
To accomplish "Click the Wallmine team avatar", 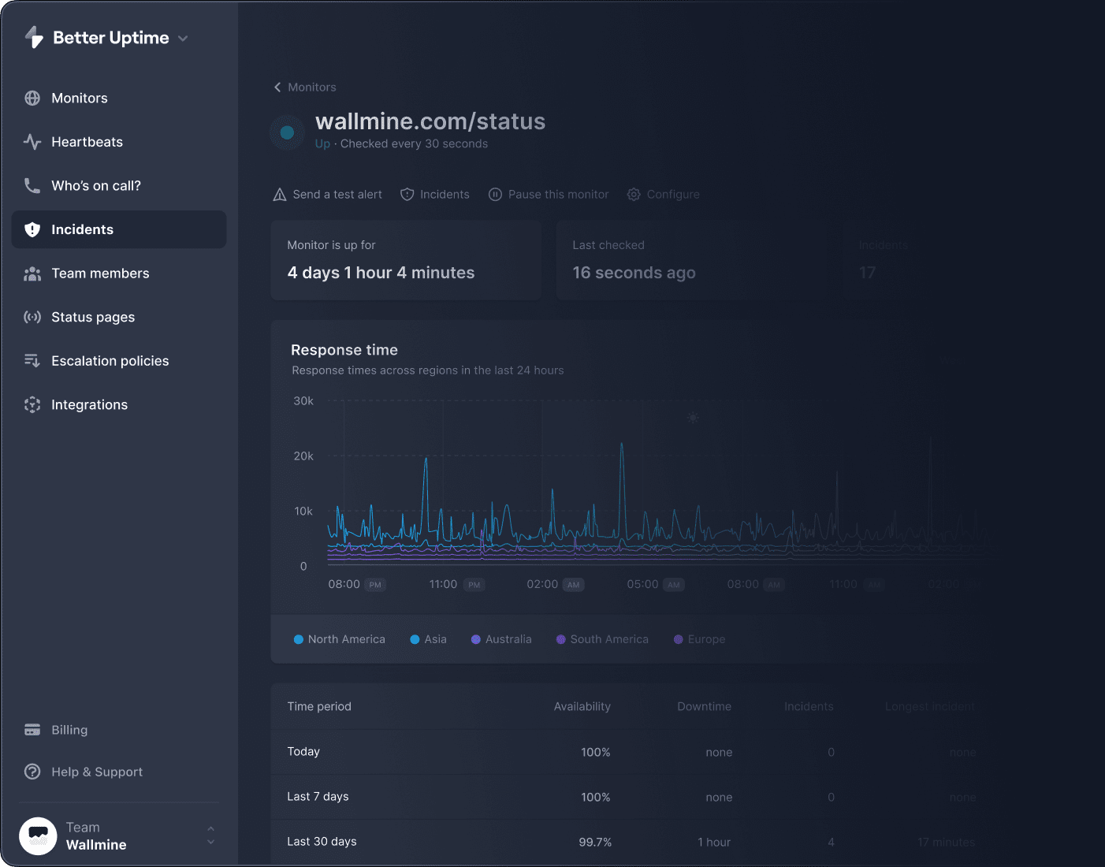I will [38, 836].
